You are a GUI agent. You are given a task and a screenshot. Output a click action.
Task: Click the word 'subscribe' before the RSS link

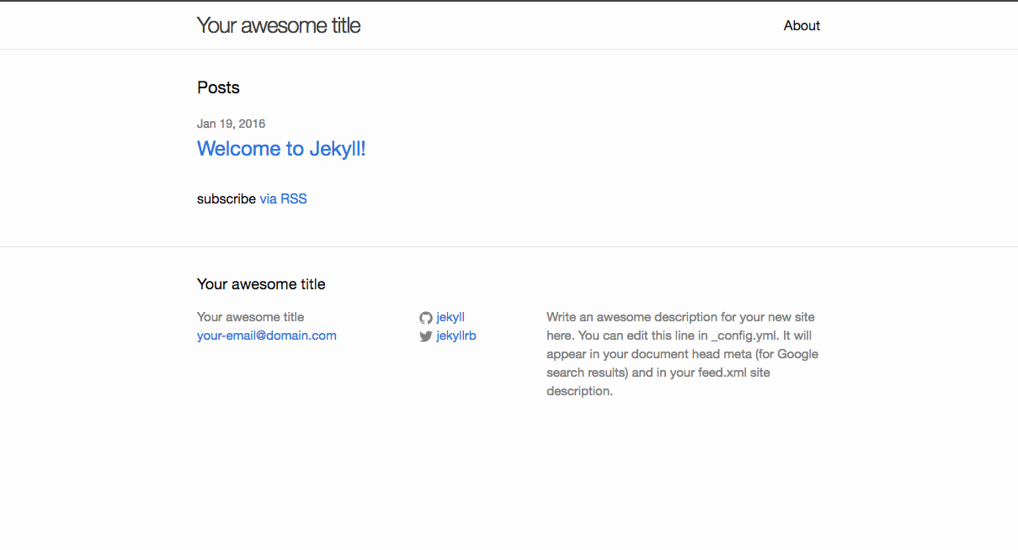point(227,199)
